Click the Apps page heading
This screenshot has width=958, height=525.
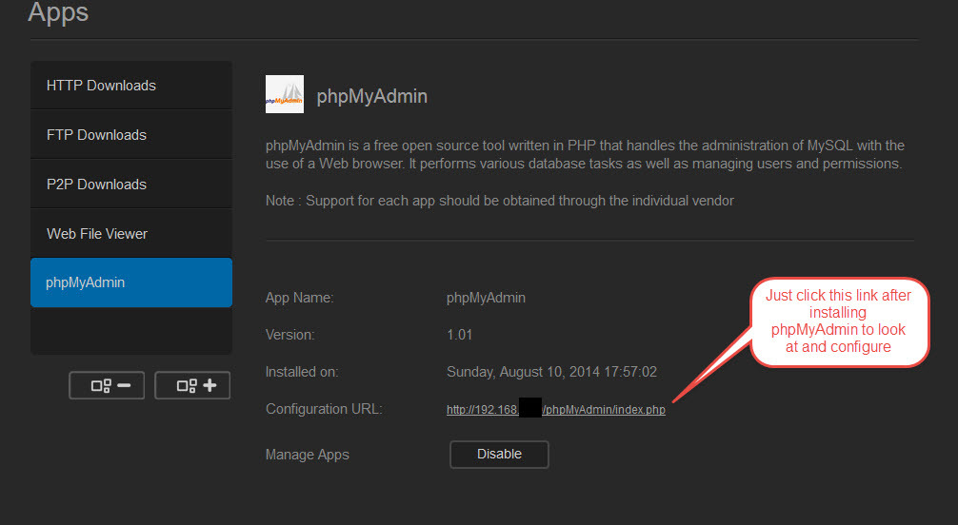58,12
